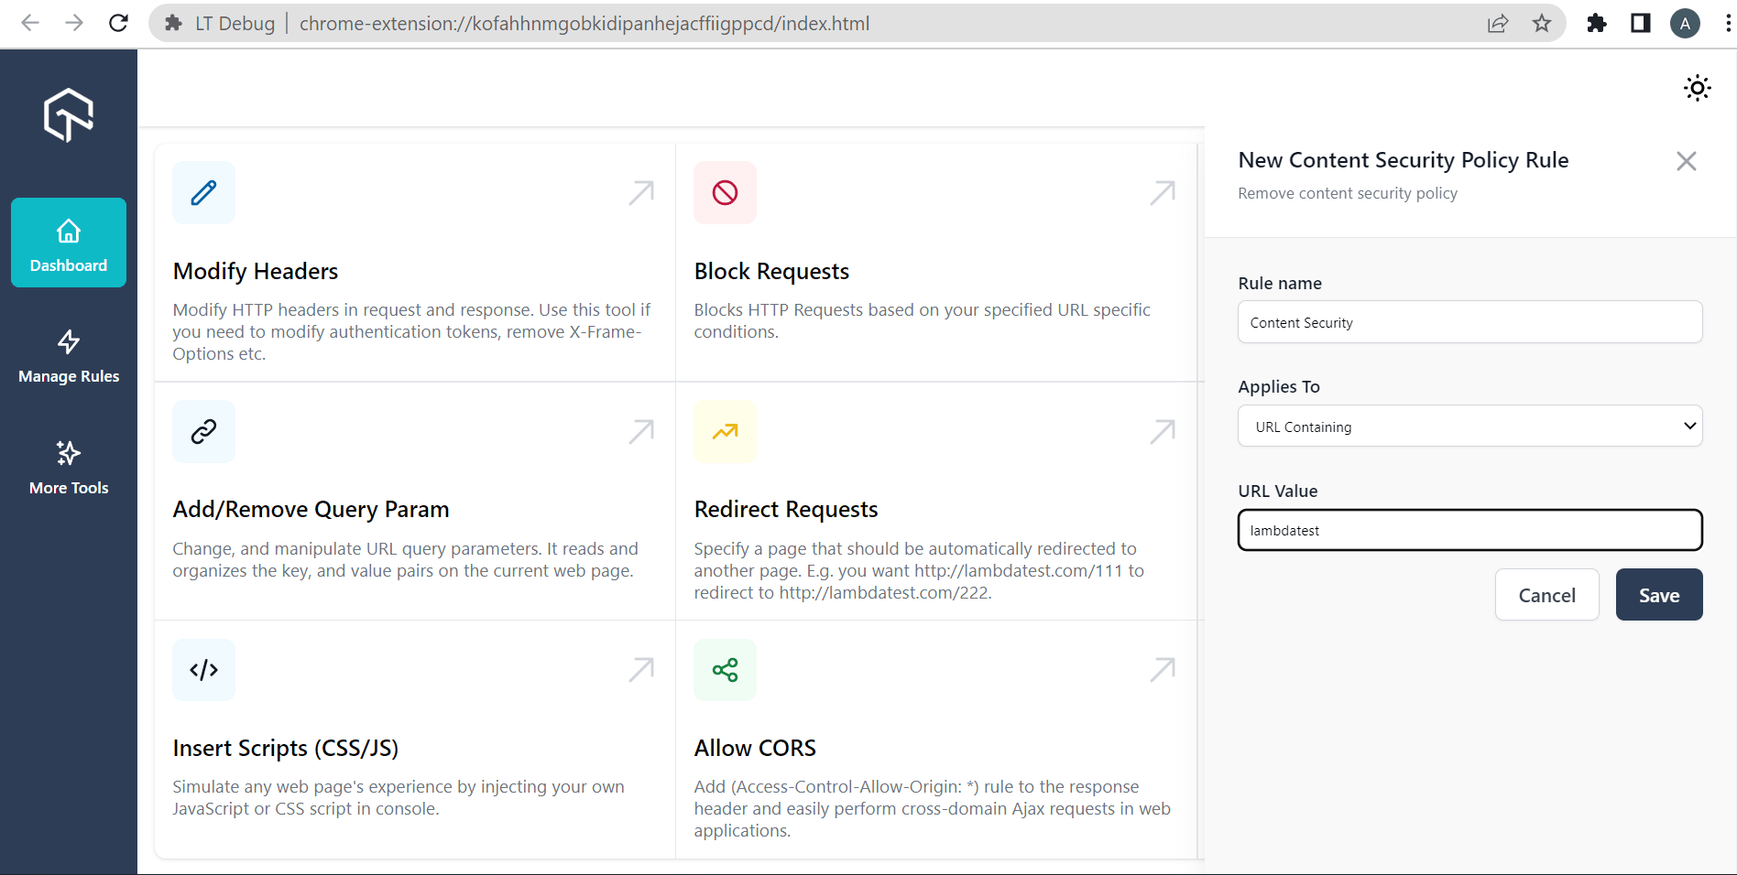The image size is (1737, 875).
Task: Select the Add/Remove Query Param link icon
Action: (x=203, y=431)
